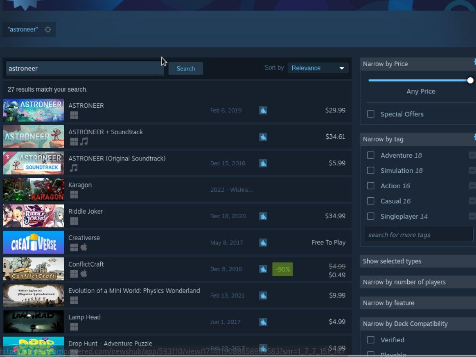Click the price slider handle at Any Price
476x357 pixels.
[470, 80]
